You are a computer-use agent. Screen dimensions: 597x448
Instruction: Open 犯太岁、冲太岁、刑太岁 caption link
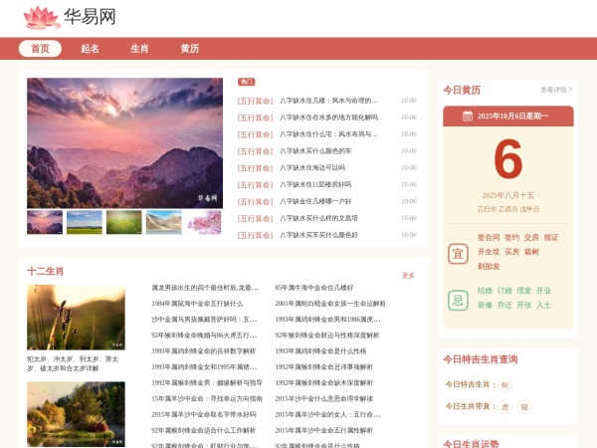(73, 363)
